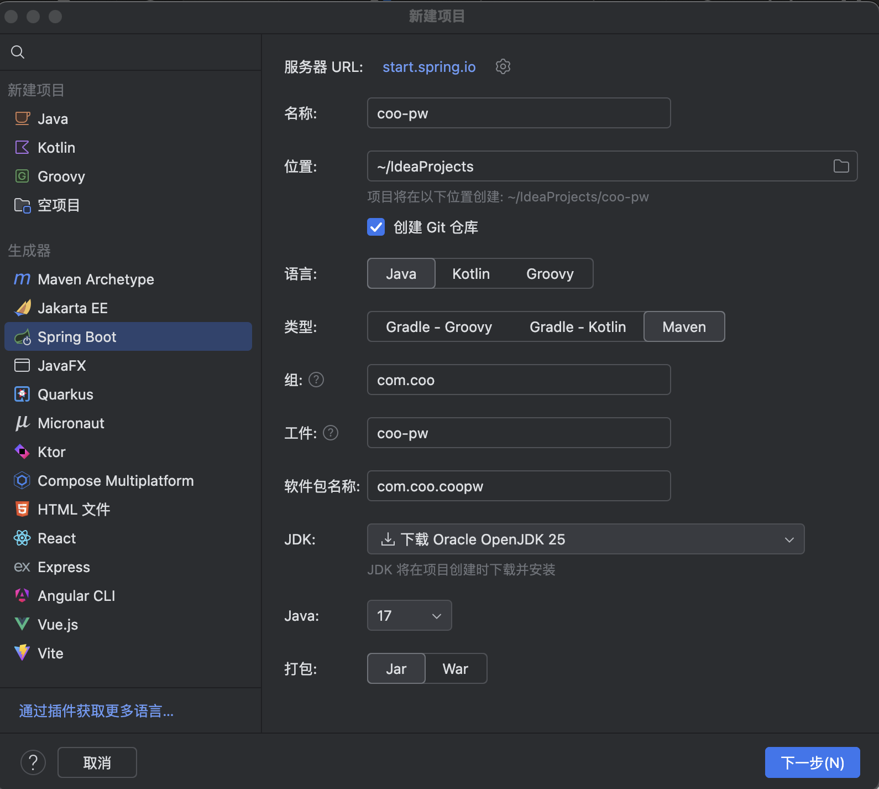Screen dimensions: 879x789
Task: Click the 取消 button
Action: tap(97, 762)
